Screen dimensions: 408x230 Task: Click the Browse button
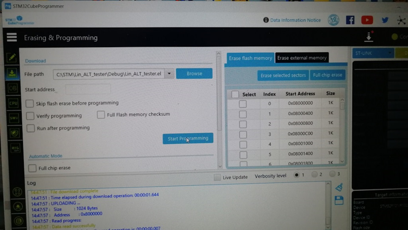point(194,73)
